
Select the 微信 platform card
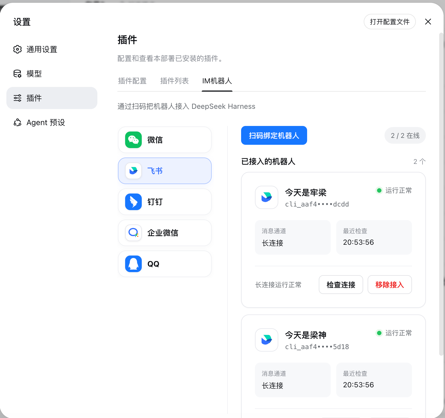pyautogui.click(x=165, y=140)
